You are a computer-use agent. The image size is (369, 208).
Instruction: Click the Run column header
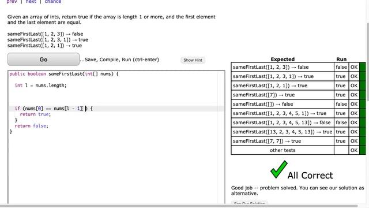[x=341, y=59]
